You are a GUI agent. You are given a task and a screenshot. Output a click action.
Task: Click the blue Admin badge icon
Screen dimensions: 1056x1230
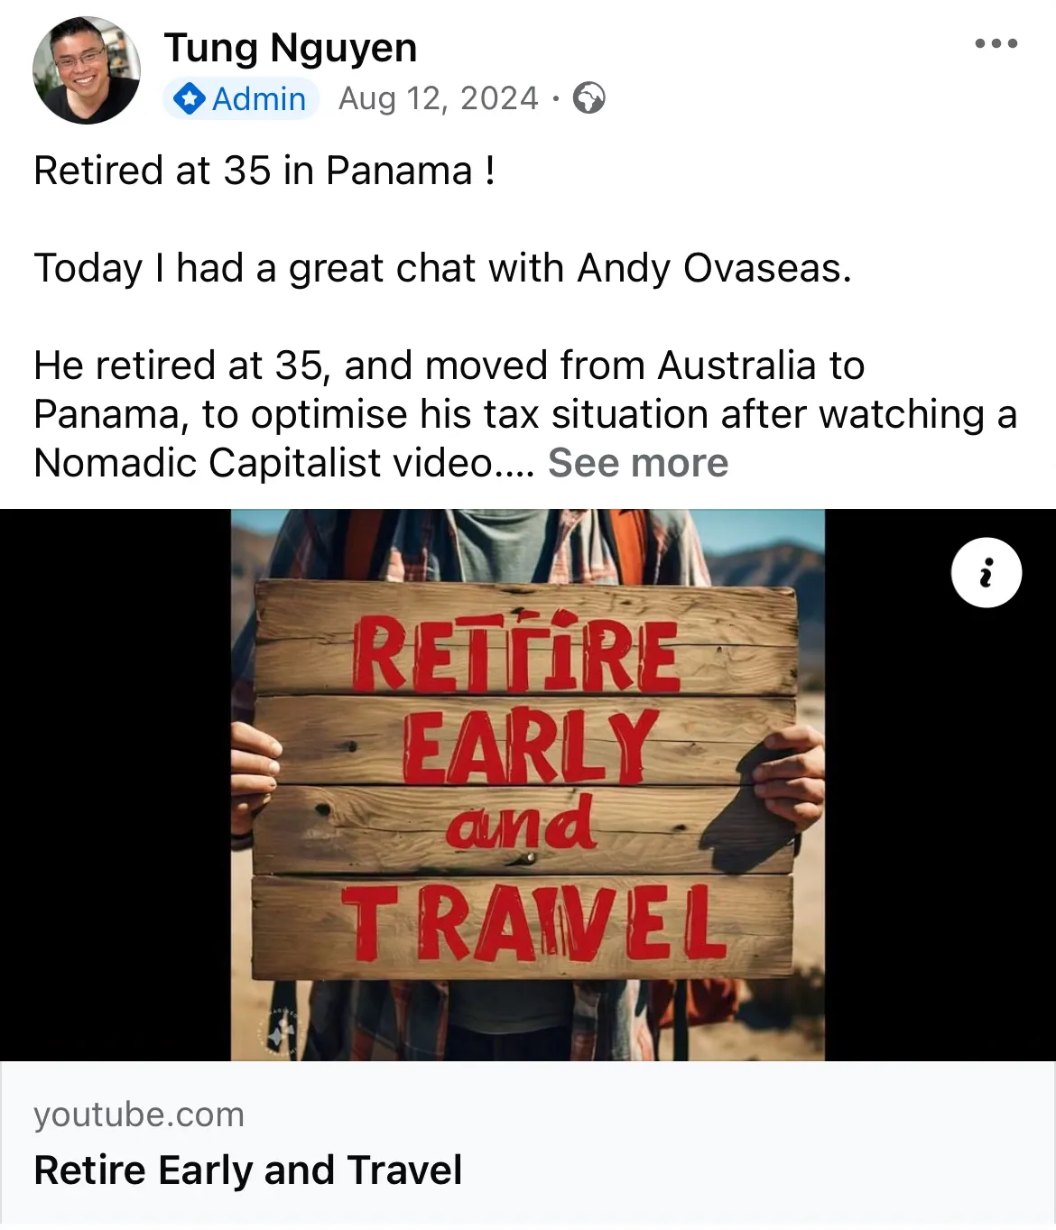[x=189, y=98]
